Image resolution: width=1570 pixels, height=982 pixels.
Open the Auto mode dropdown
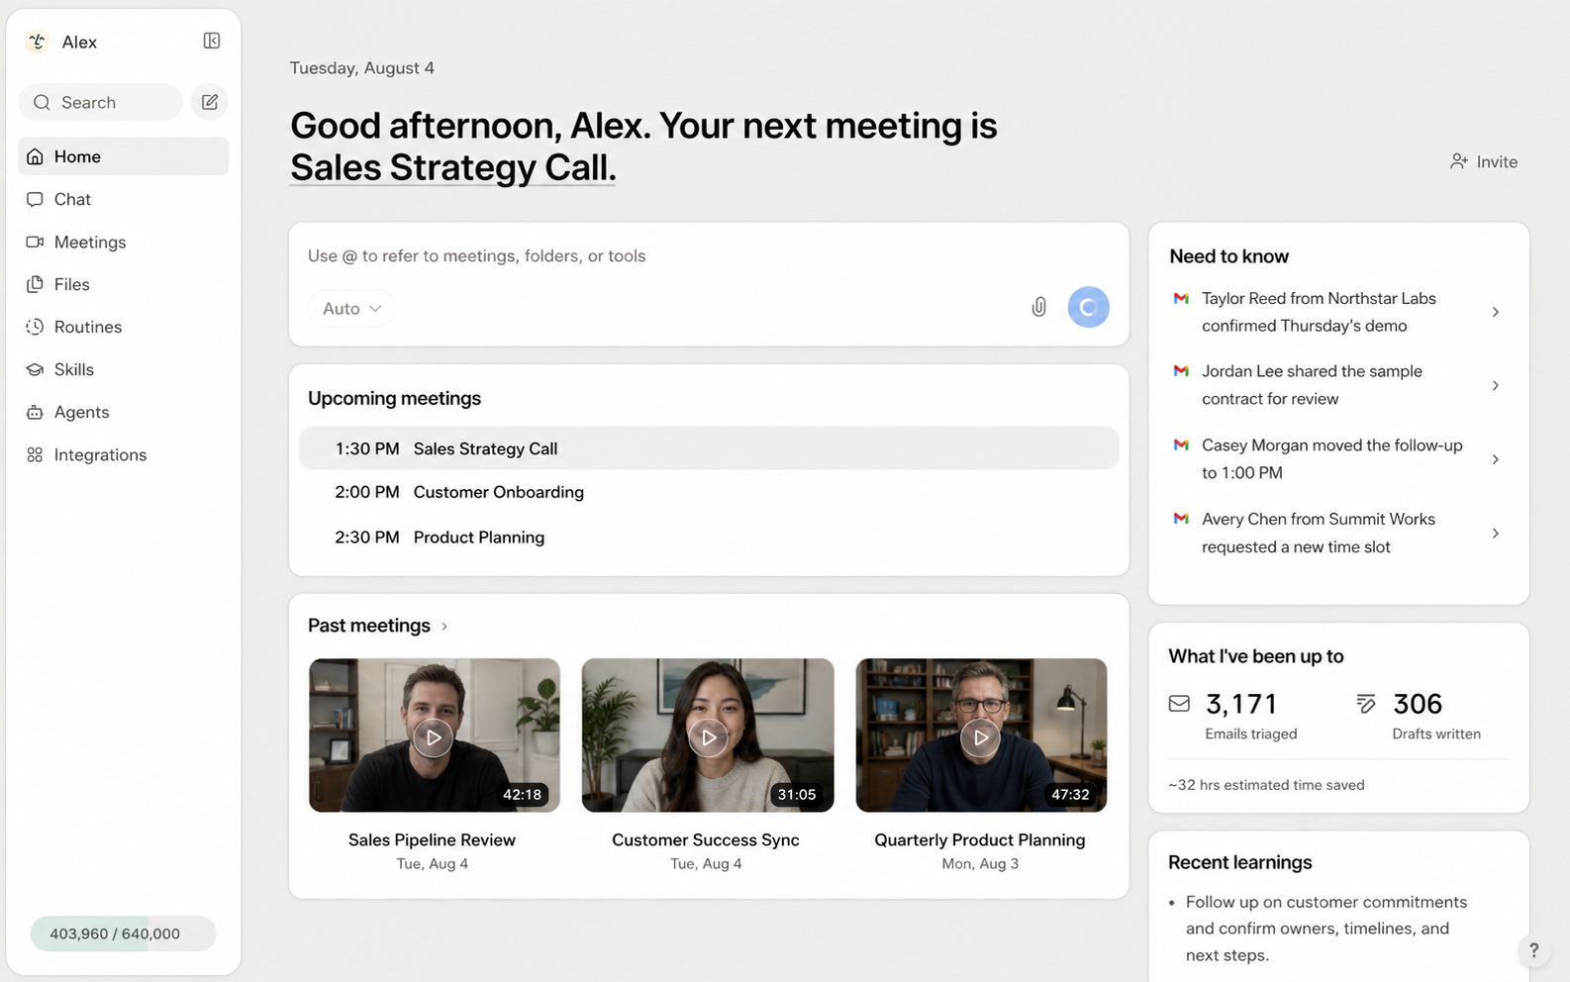pyautogui.click(x=351, y=309)
